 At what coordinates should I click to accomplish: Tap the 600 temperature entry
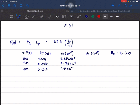tap(26, 69)
